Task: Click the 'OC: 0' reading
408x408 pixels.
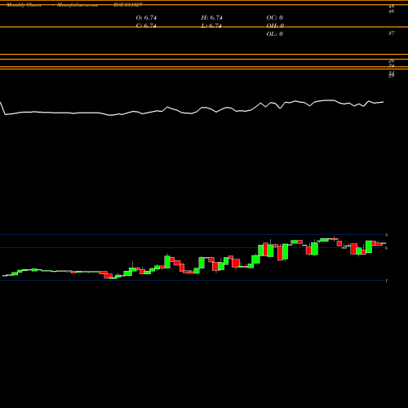Action: [275, 18]
